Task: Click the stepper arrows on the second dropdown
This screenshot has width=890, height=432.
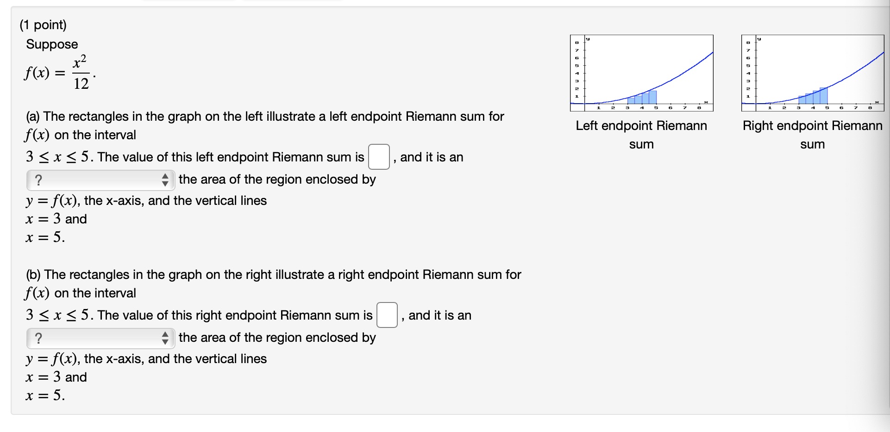Action: point(166,338)
